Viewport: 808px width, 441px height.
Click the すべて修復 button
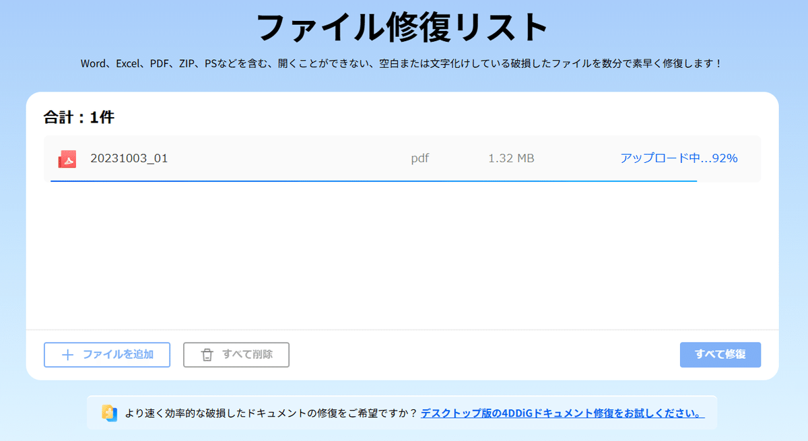(x=720, y=355)
